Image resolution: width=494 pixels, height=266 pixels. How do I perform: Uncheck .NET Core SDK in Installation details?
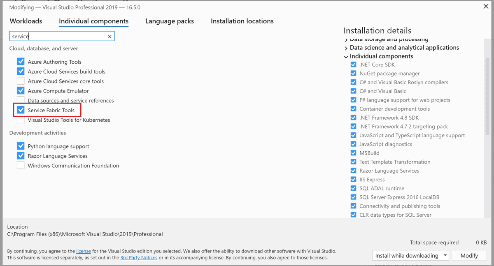click(353, 65)
